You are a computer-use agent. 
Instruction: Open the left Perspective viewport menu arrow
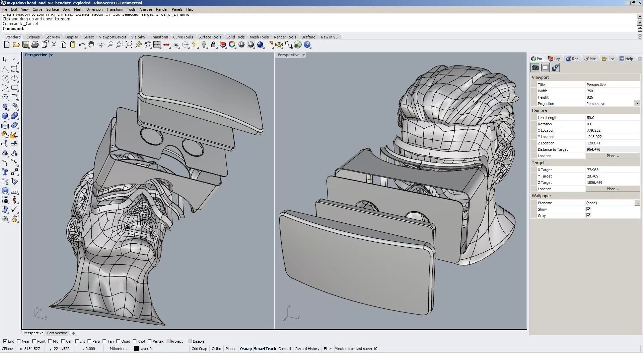click(51, 55)
